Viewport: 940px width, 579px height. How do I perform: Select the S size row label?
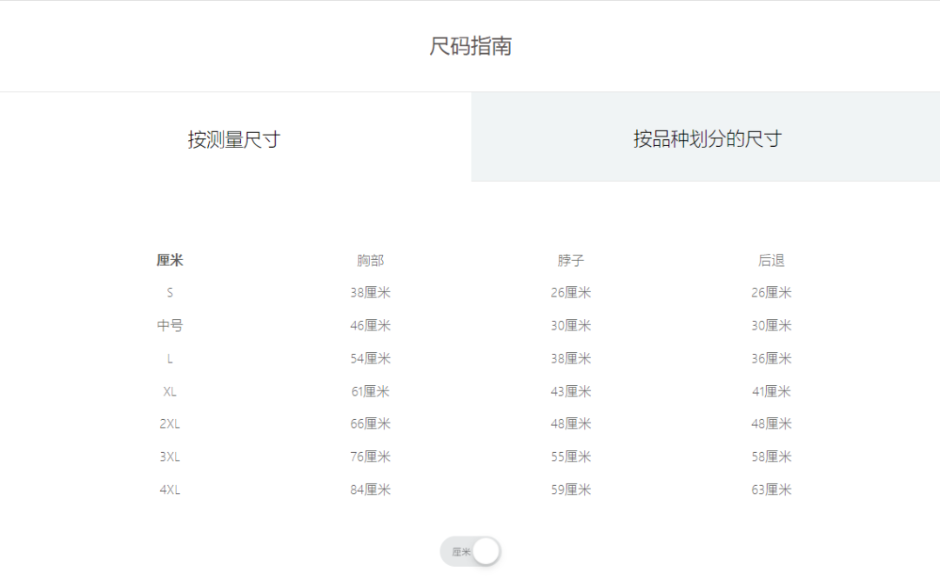[x=170, y=292]
